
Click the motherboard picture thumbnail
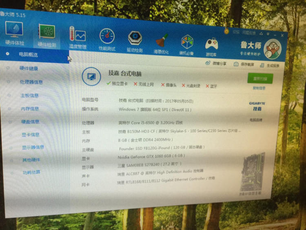(253, 173)
